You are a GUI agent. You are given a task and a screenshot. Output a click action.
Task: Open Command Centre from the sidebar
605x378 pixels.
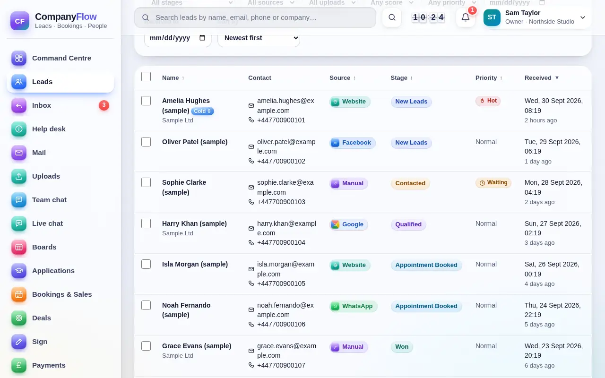[x=60, y=58]
